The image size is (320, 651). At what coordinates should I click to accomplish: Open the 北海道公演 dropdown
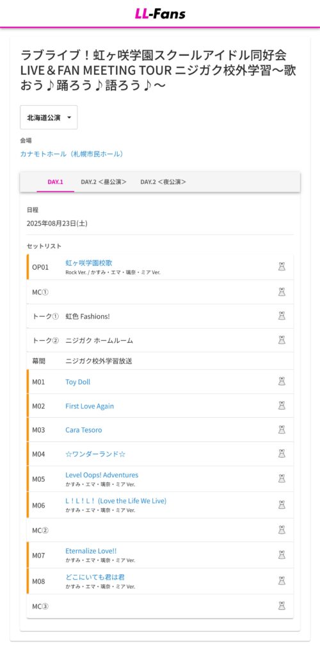click(49, 117)
